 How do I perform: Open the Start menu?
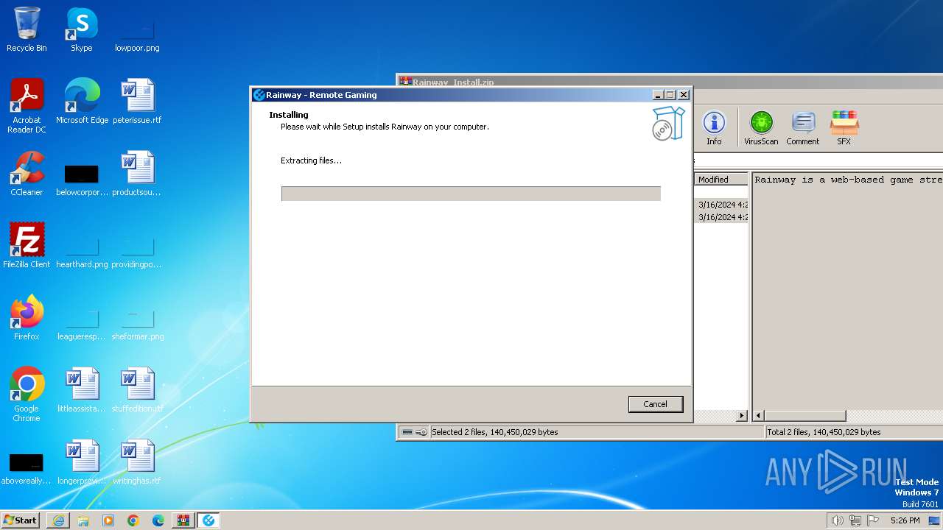(x=20, y=520)
